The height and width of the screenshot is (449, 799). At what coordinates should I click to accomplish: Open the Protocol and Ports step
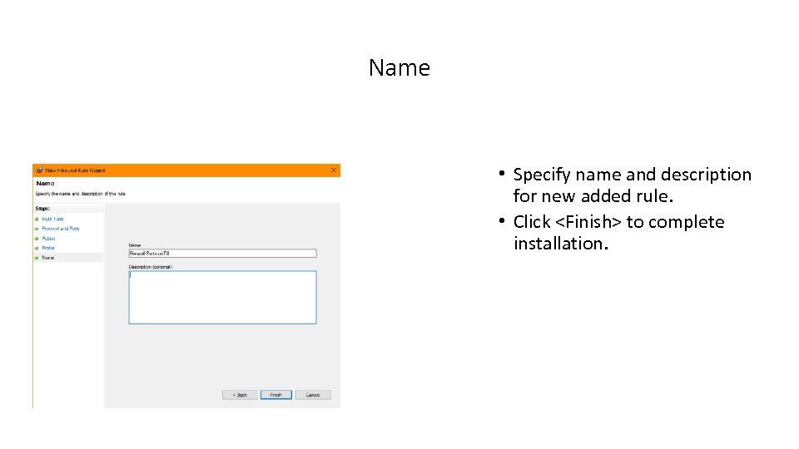pyautogui.click(x=61, y=229)
